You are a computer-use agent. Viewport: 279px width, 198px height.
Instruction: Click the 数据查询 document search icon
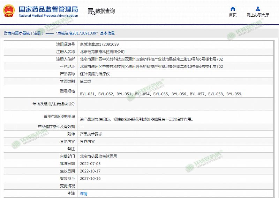[x=91, y=11]
